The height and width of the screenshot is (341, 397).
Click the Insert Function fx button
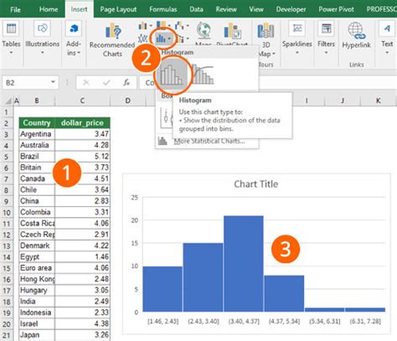pyautogui.click(x=126, y=82)
